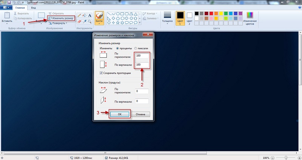The width and height of the screenshot is (302, 160).
Task: Click the Кисти (Brushes) tool icon
Action: (99, 15)
